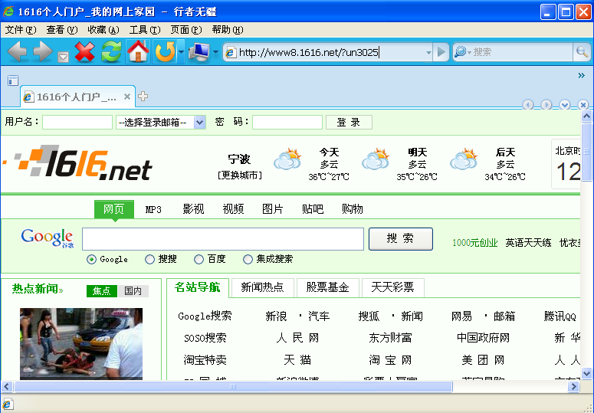
Task: Expand the double-chevron toolbar overflow
Action: tap(581, 75)
